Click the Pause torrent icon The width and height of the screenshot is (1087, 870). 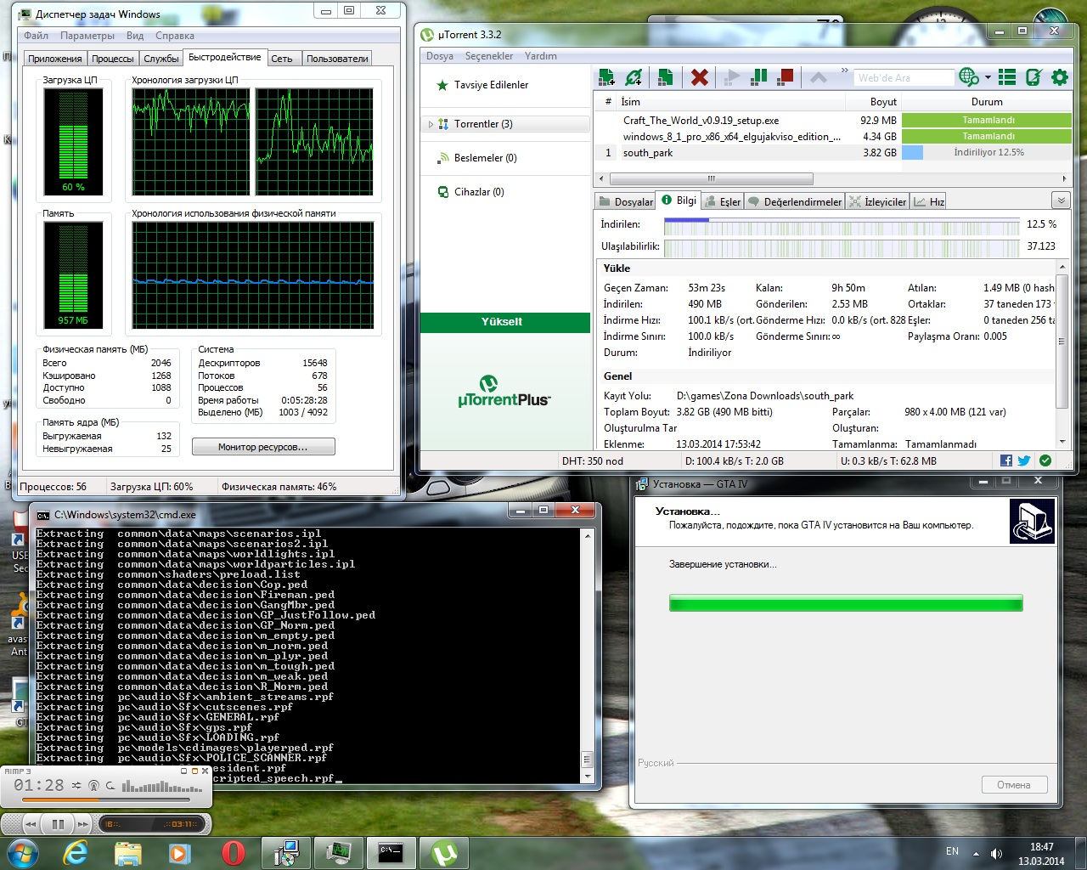coord(759,77)
